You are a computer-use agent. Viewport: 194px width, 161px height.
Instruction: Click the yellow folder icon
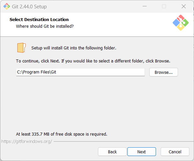click(21, 48)
